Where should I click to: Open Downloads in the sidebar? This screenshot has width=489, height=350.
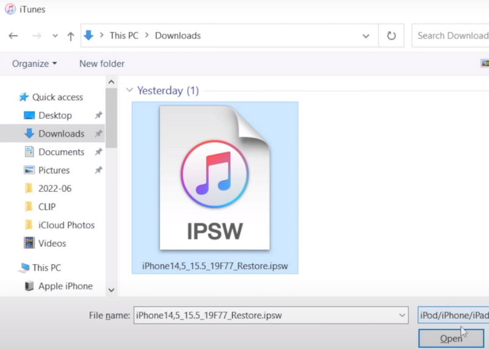54,133
